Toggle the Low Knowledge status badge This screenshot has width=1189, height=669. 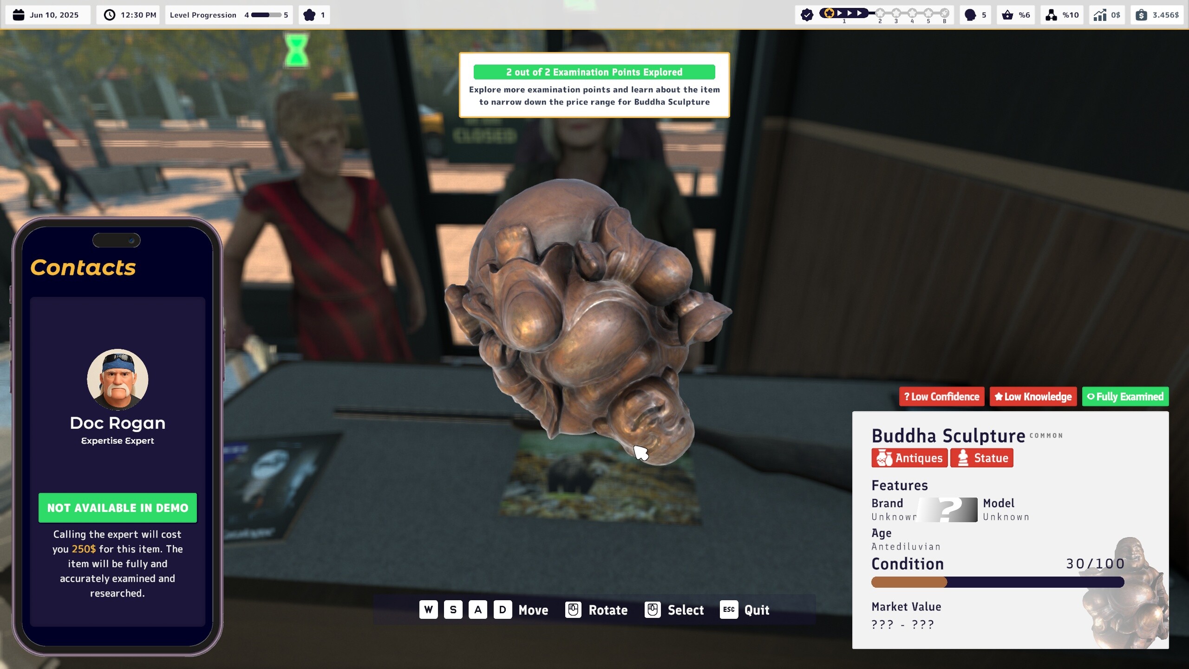1033,396
